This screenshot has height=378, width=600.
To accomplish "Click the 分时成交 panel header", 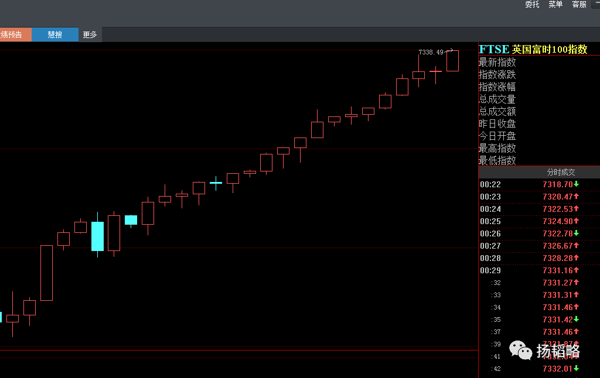I will pyautogui.click(x=561, y=173).
